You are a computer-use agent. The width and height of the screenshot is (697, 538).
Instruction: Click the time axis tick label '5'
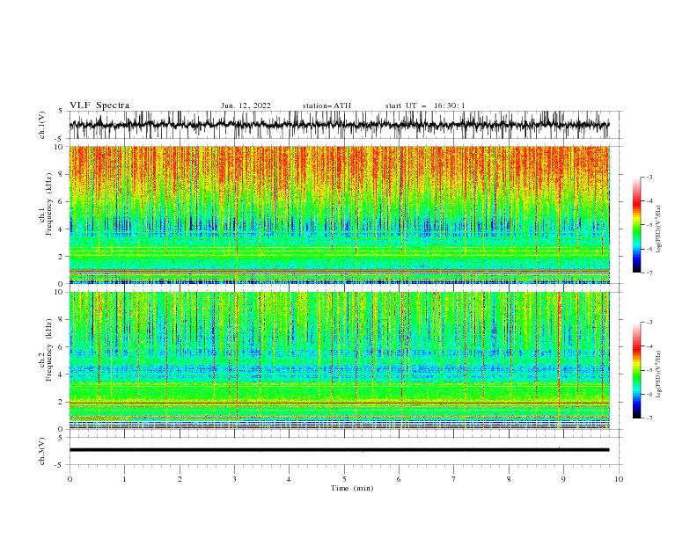(x=344, y=479)
